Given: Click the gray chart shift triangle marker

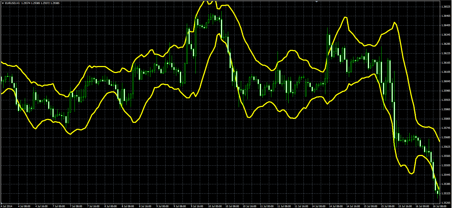Looking at the screenshot, I should pos(316,1).
